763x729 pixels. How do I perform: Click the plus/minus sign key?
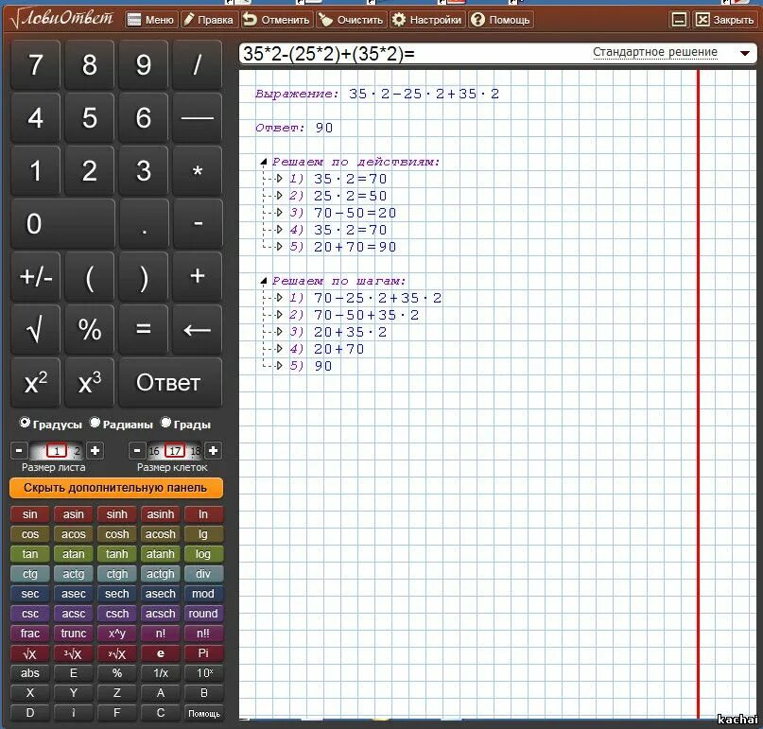[x=36, y=277]
